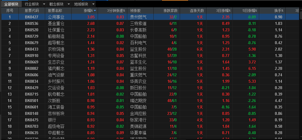Select the 概念板块 tab
Screen dimensions: 302x140
(56, 4)
